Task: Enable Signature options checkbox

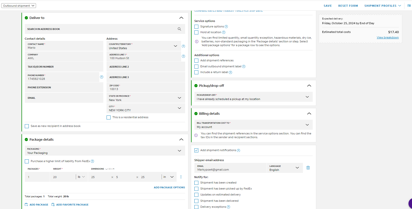Action: coord(196,27)
